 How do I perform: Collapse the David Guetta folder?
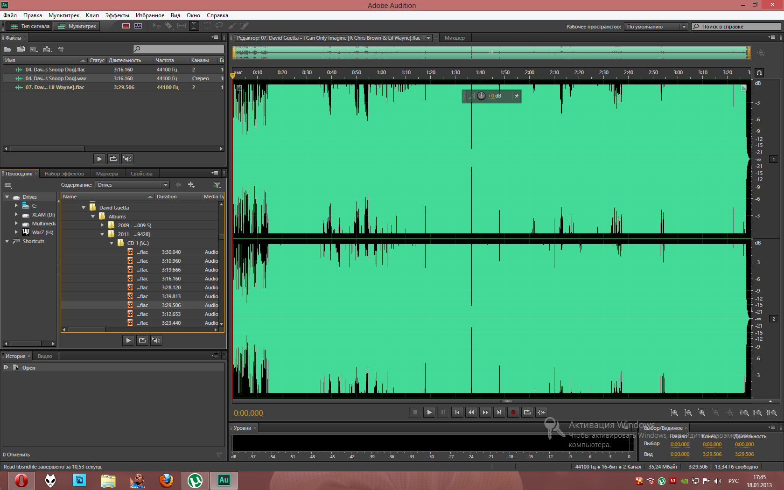(x=84, y=208)
